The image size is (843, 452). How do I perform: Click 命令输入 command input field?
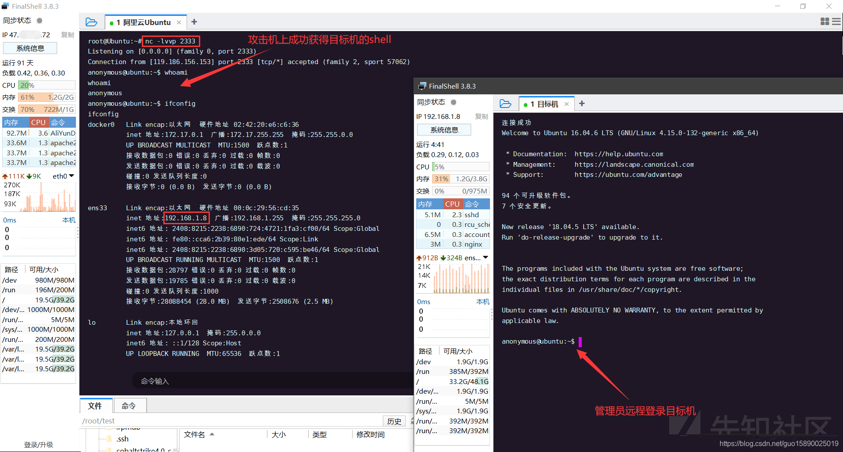coord(272,381)
